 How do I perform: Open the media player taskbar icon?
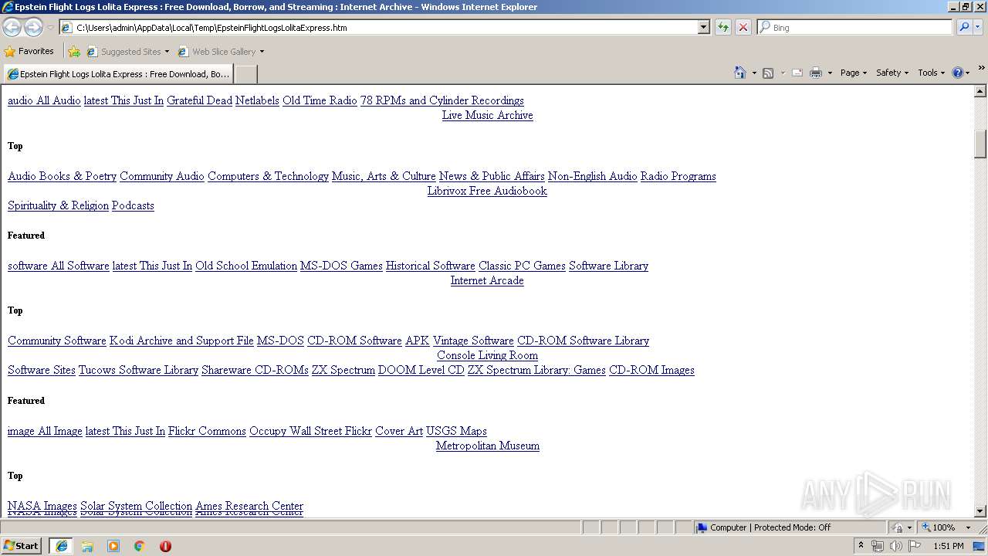113,546
